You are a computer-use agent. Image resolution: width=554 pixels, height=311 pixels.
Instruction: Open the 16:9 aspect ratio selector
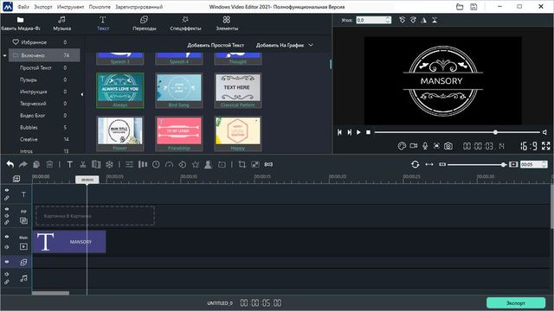coord(529,146)
